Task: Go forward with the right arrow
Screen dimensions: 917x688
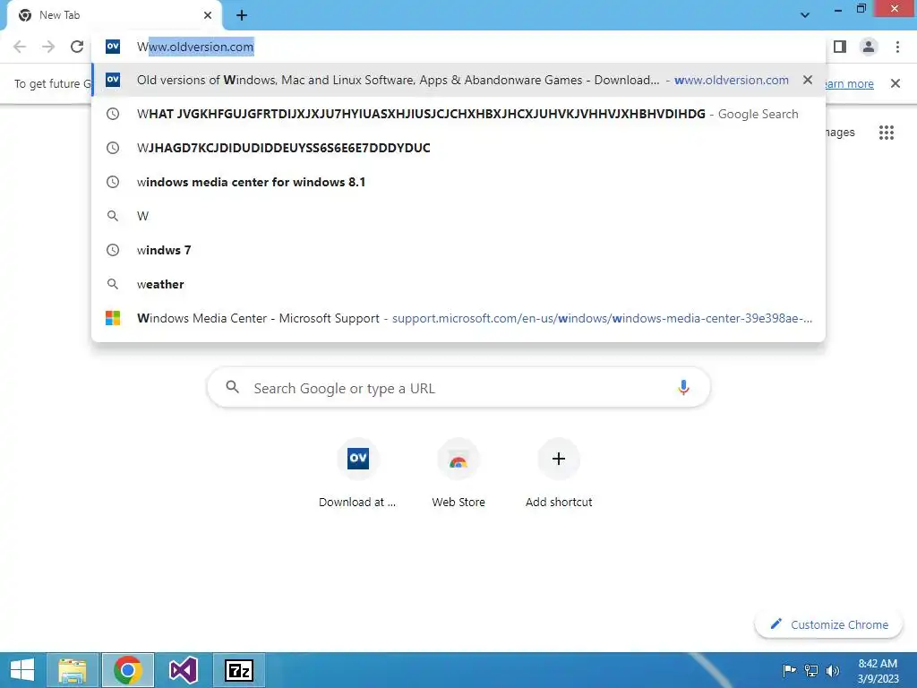Action: (48, 47)
